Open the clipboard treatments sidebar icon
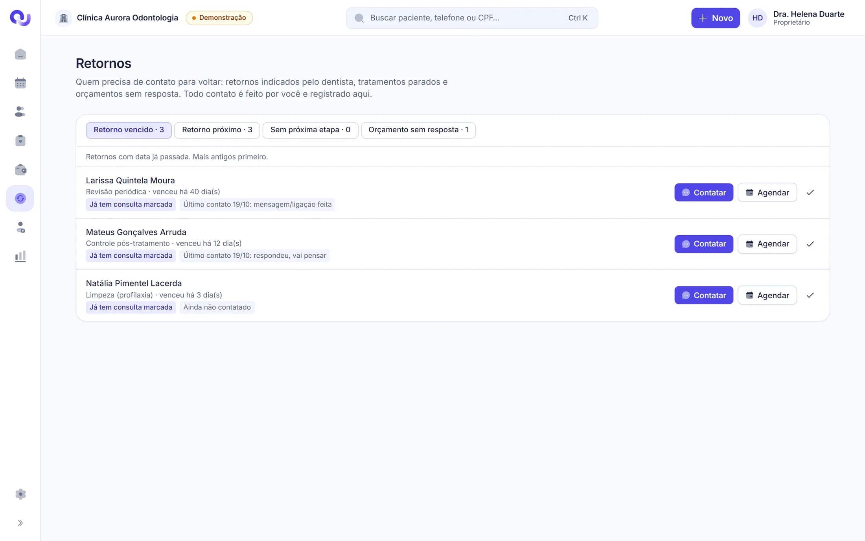Viewport: 865px width, 541px height. click(20, 140)
